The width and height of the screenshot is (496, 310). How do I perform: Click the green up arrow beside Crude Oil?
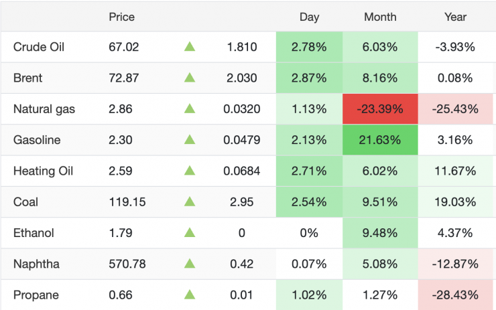[x=190, y=47]
